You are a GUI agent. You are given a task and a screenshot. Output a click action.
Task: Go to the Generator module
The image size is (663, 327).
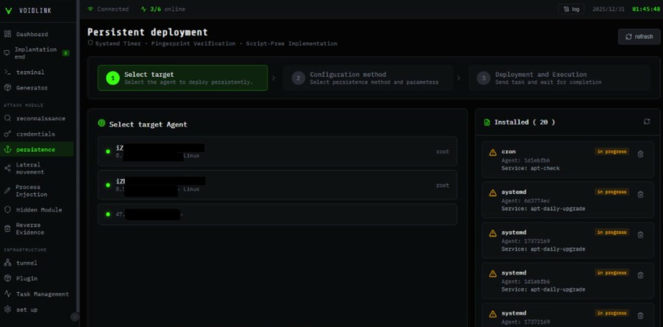point(32,88)
